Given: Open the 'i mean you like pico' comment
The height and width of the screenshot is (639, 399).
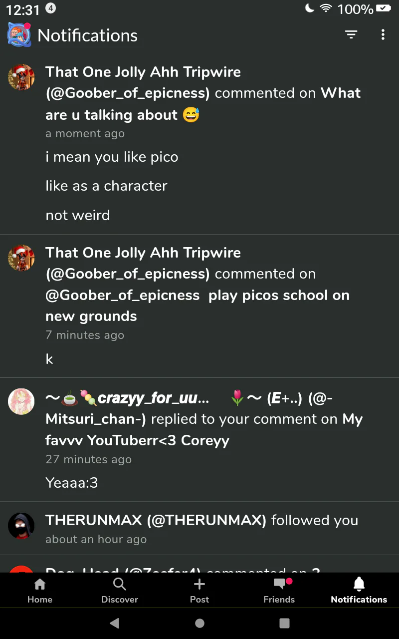Looking at the screenshot, I should [112, 157].
